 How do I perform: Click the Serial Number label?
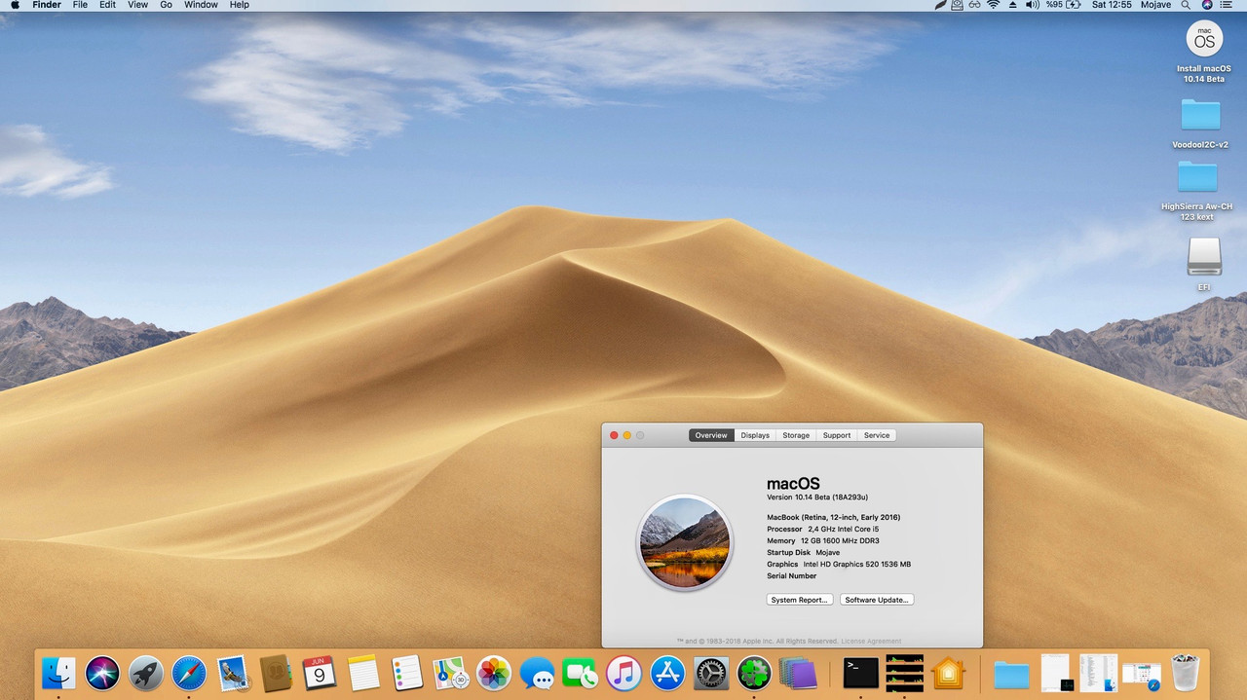[x=792, y=576]
